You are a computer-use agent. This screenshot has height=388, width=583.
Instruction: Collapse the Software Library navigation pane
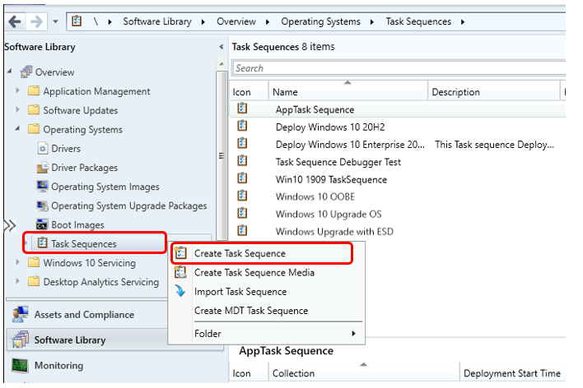[222, 47]
